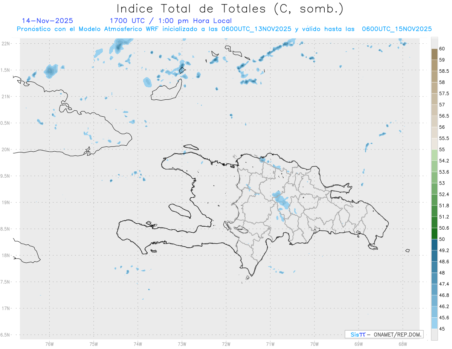The width and height of the screenshot is (452, 349).
Task: Click legend value "55.5"
Action: click(x=444, y=139)
